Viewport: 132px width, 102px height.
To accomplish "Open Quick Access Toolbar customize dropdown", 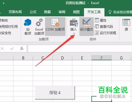I will (x=4, y=3).
